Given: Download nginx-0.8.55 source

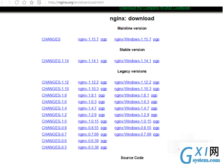Looking at the screenshot, I should pos(88,128).
